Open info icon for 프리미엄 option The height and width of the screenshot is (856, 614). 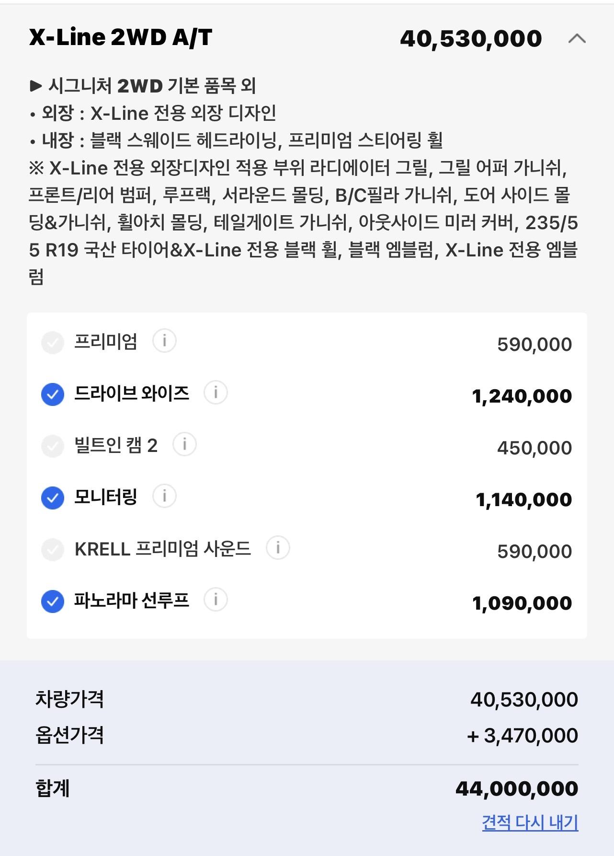(x=164, y=341)
